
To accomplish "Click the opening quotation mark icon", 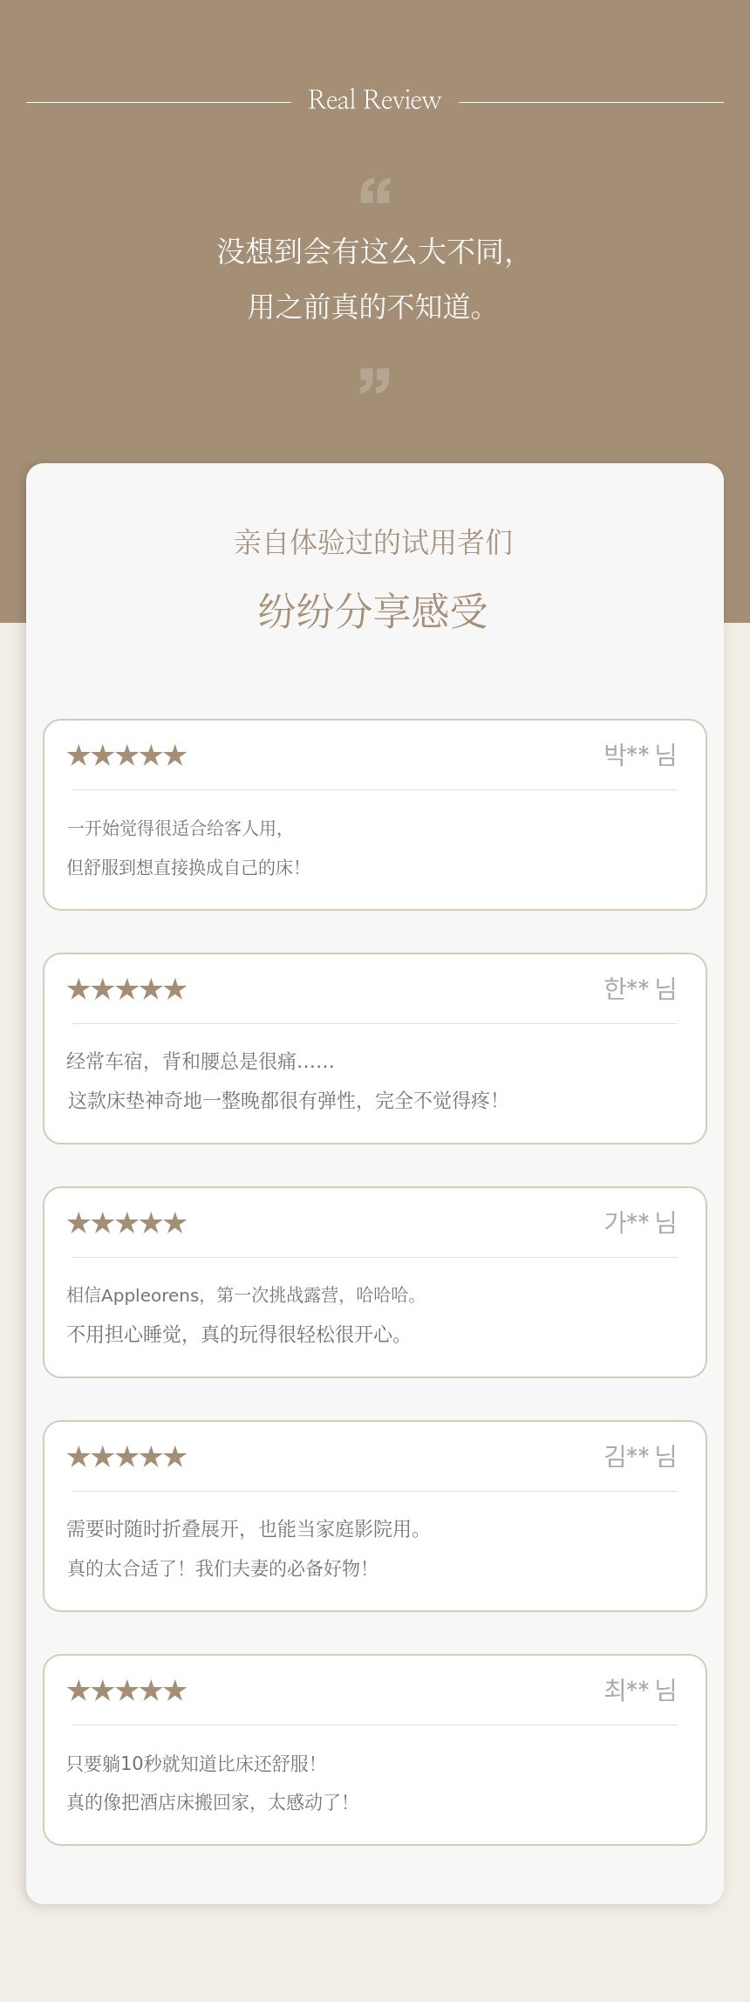I will 375,191.
